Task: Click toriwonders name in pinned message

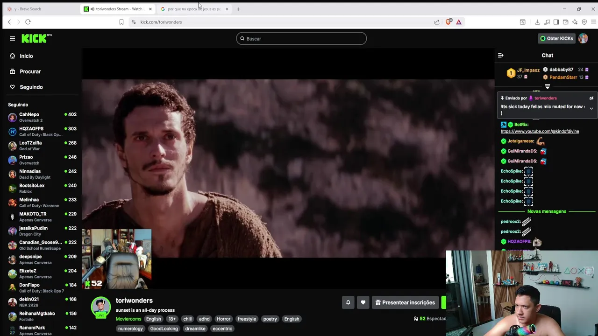Action: (x=545, y=98)
